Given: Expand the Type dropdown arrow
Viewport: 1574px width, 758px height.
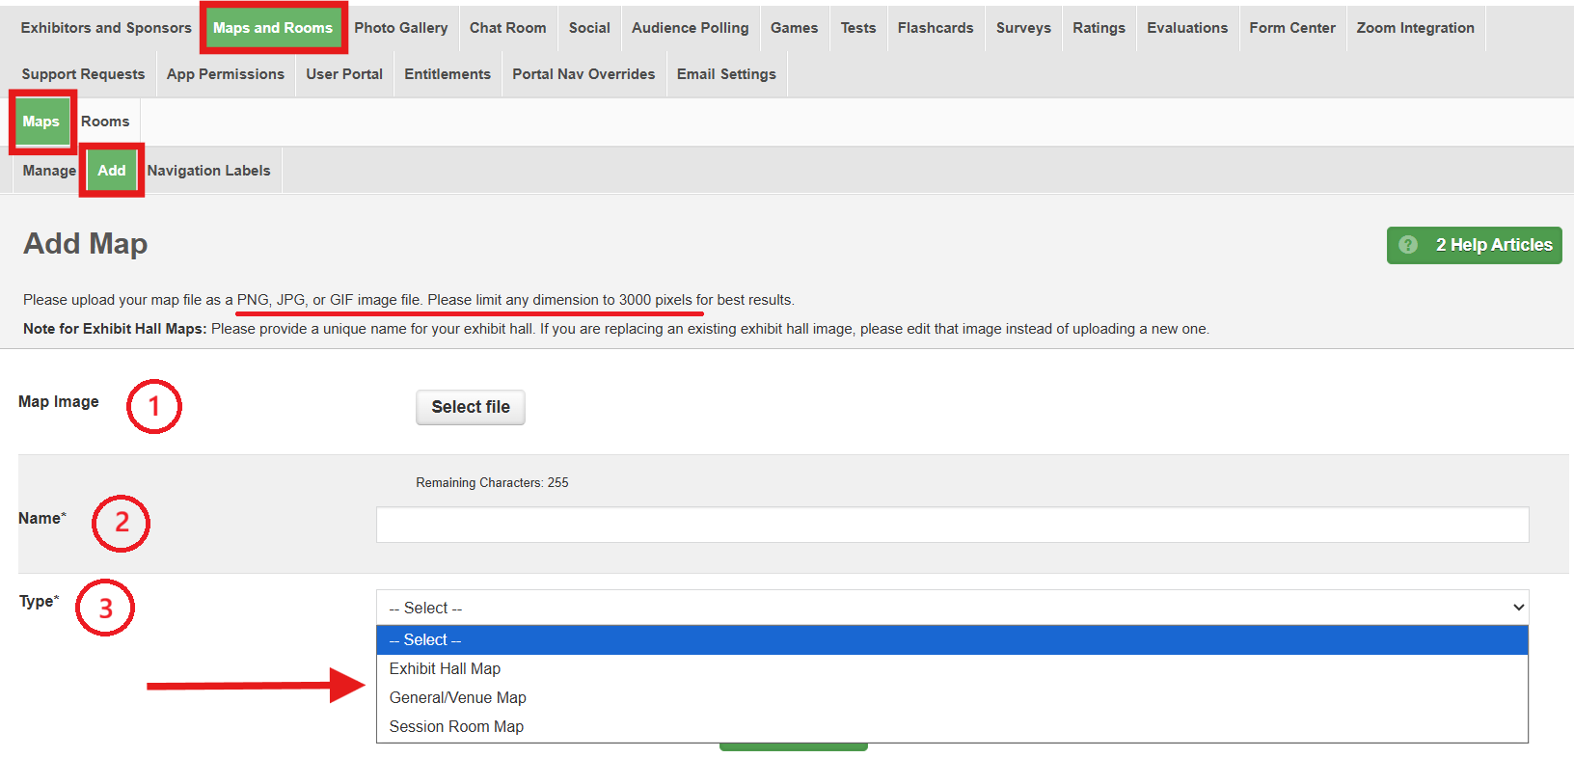Looking at the screenshot, I should tap(1518, 608).
